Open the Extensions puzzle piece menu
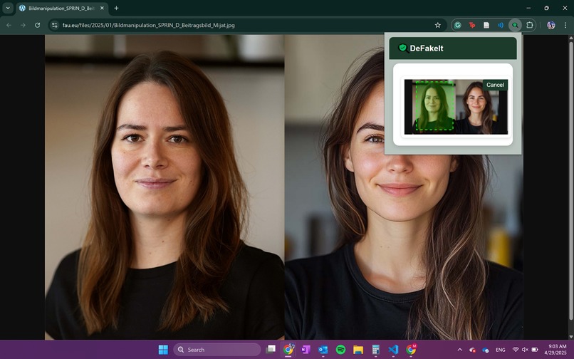Image resolution: width=574 pixels, height=359 pixels. (x=529, y=25)
